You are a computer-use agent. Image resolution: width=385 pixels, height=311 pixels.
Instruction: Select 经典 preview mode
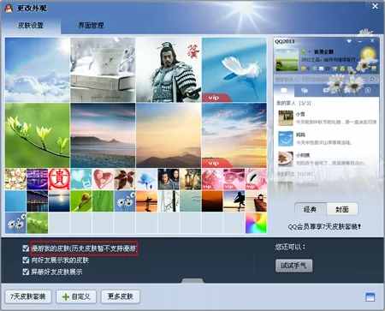(311, 209)
